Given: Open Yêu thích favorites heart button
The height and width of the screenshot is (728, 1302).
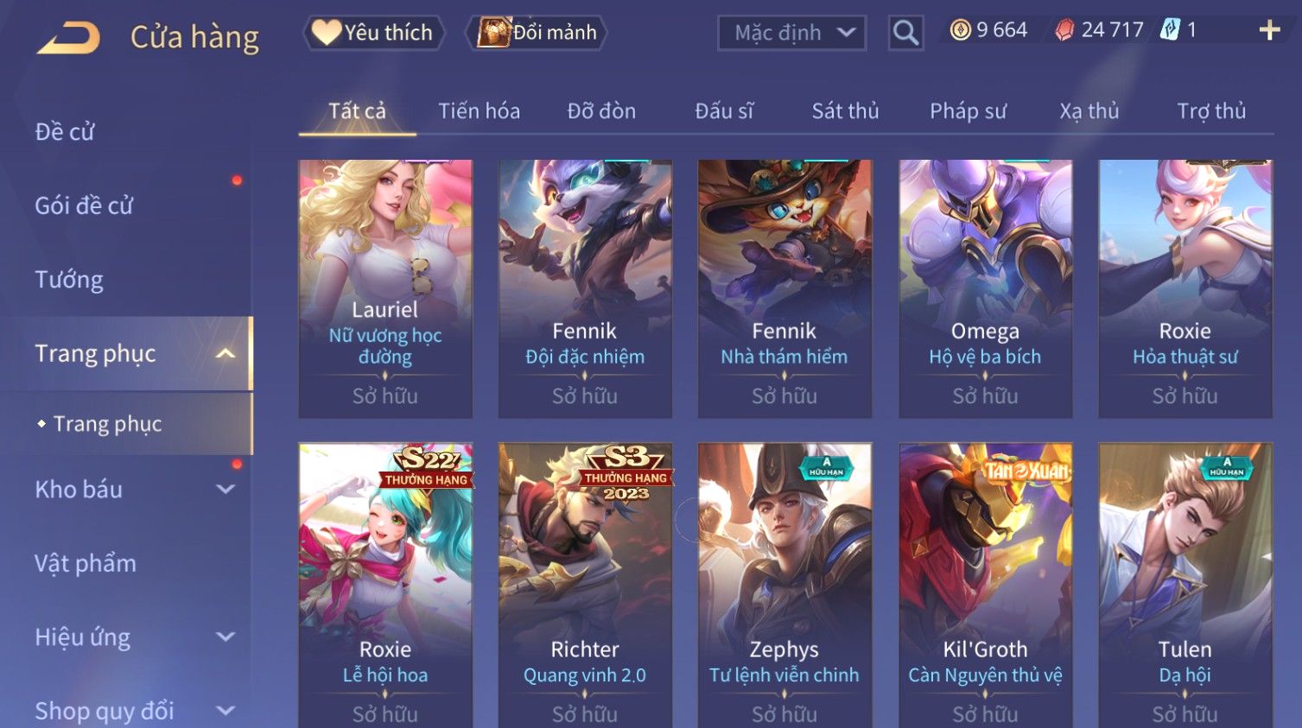Looking at the screenshot, I should [373, 33].
